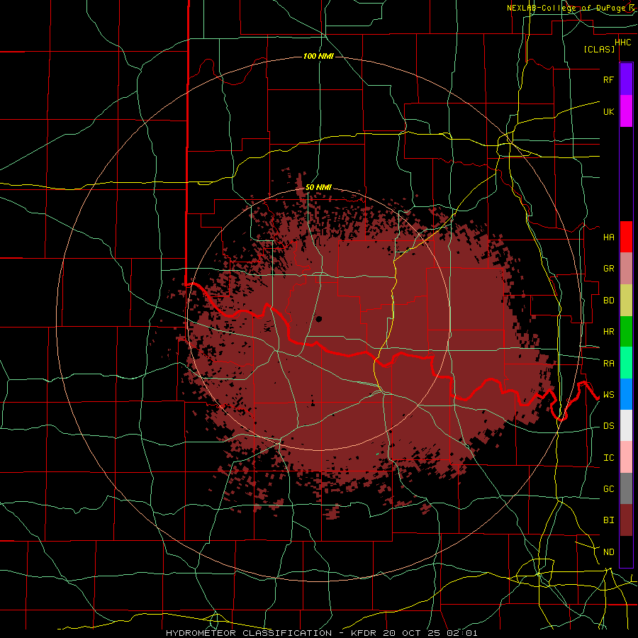Click the BI dark red legend swatch
The width and height of the screenshot is (638, 638).
pos(626,520)
